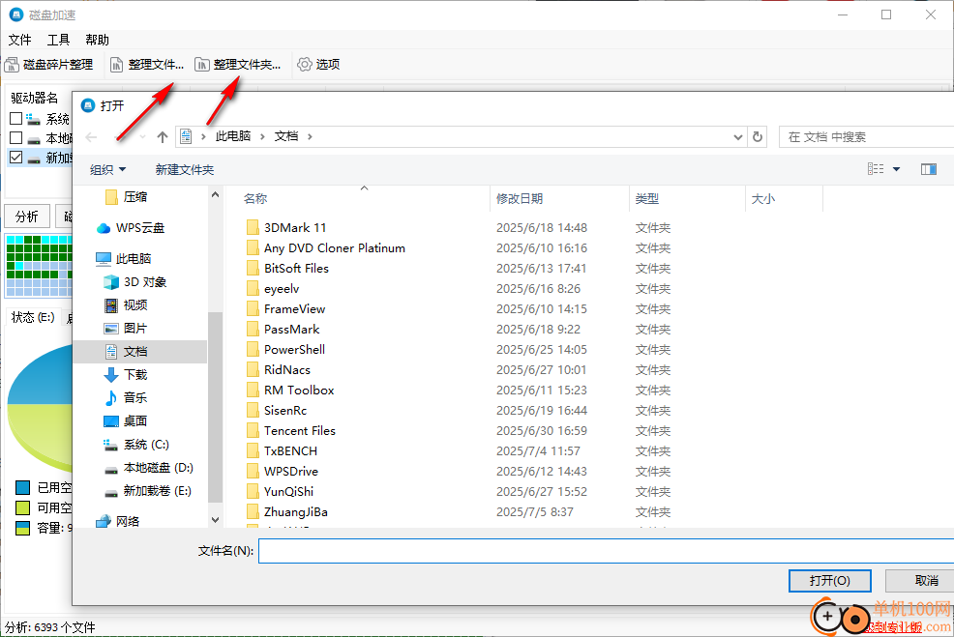This screenshot has height=637, width=954.
Task: Select the 状态 (E:) tab
Action: click(x=33, y=317)
